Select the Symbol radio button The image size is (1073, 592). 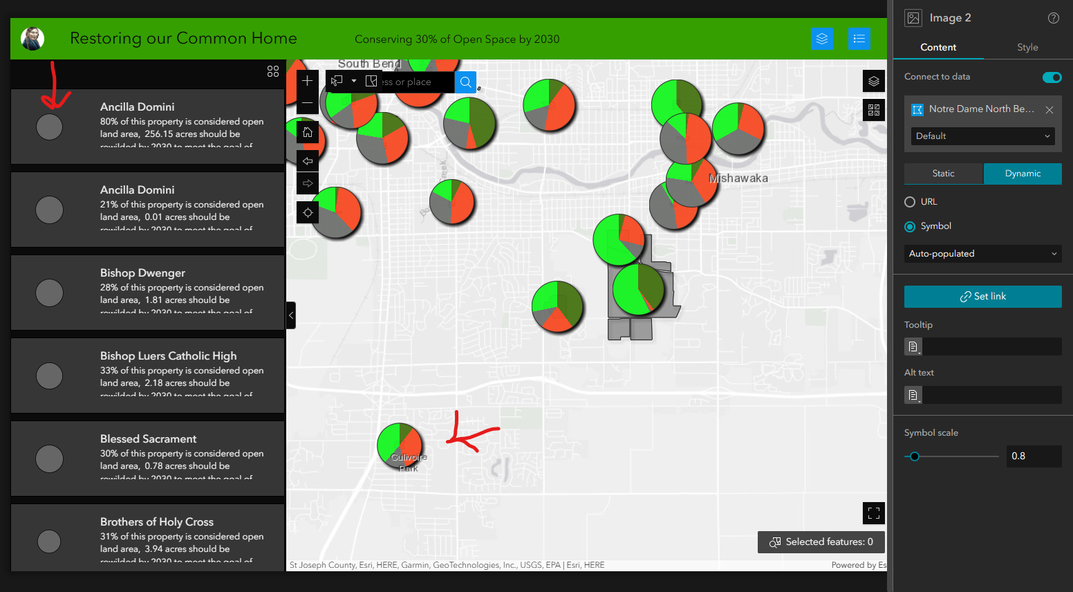tap(910, 226)
